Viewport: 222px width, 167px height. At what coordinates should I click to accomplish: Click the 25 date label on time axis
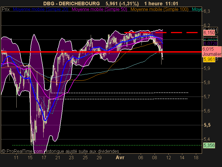point(85,158)
